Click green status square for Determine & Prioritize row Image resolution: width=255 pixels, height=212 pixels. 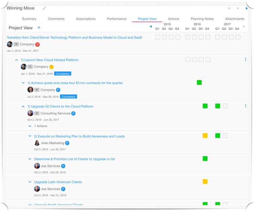[205, 159]
